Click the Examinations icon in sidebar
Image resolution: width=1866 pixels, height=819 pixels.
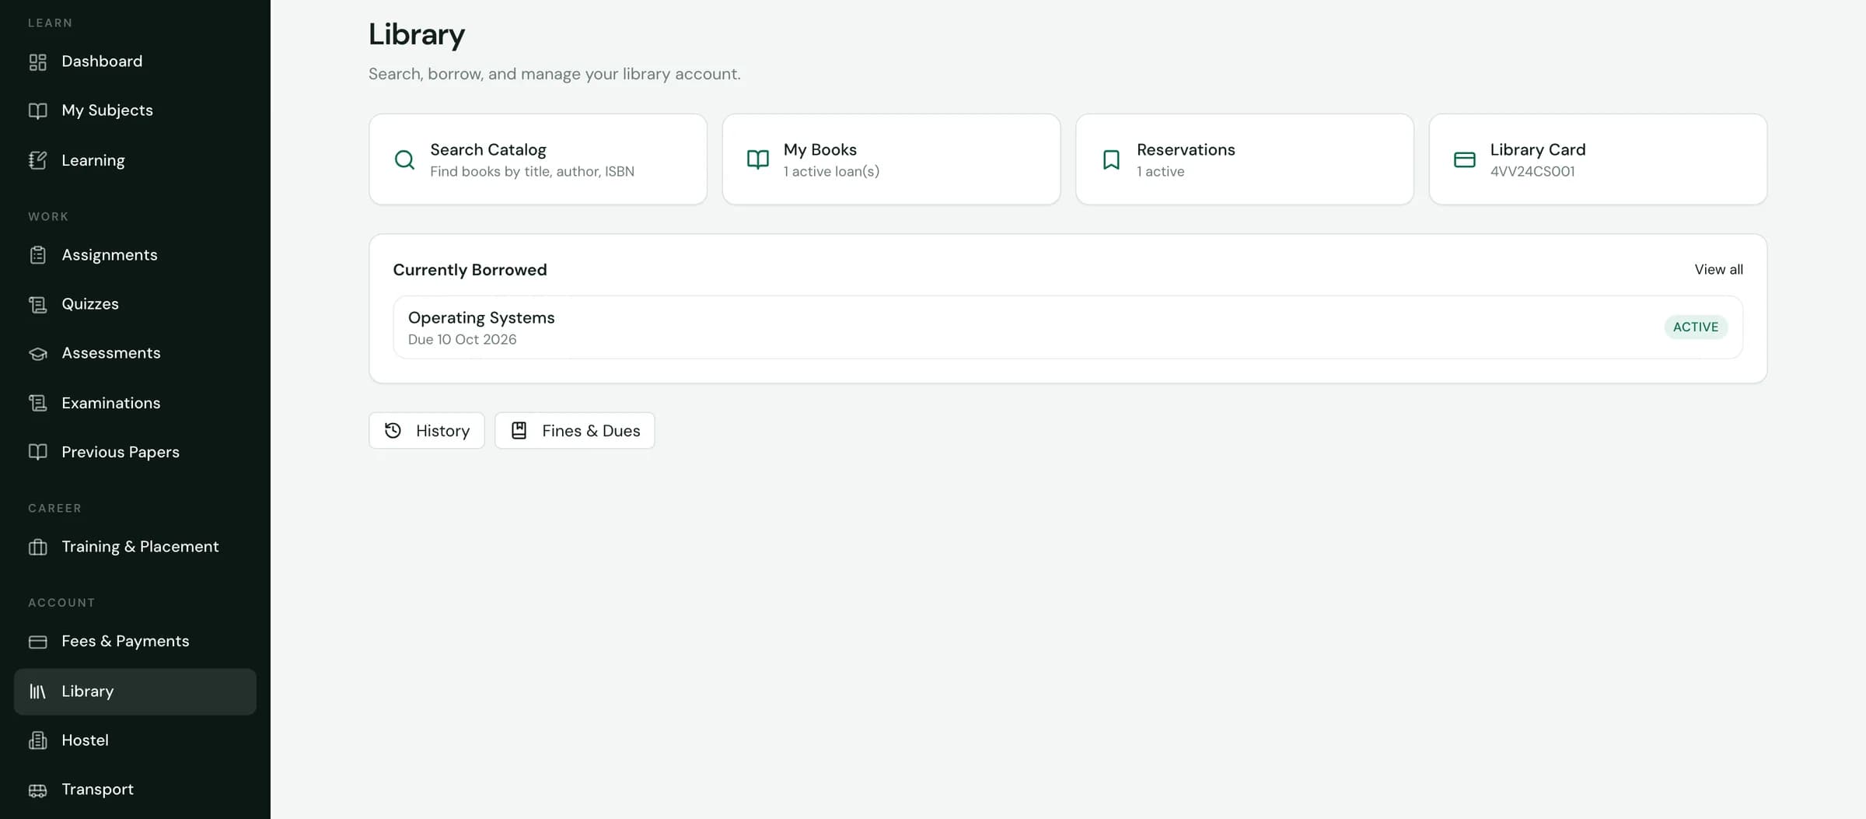click(37, 403)
